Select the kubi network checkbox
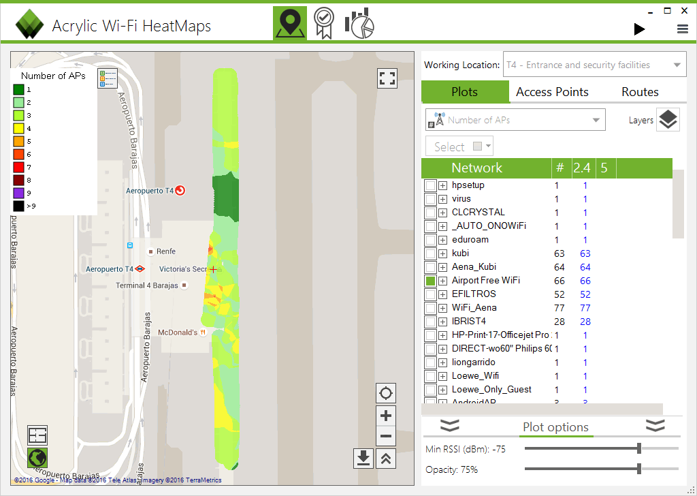Viewport: 697px width, 496px height. (430, 253)
